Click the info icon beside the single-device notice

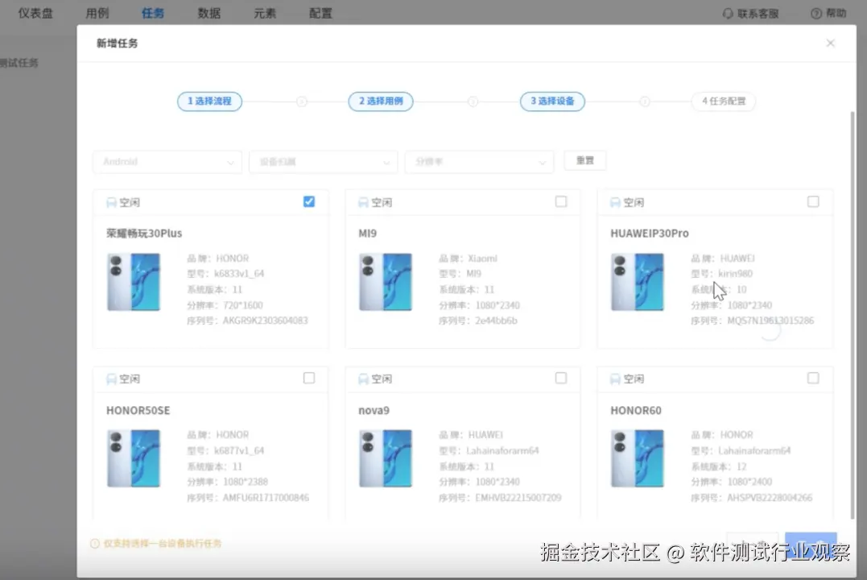pyautogui.click(x=94, y=544)
